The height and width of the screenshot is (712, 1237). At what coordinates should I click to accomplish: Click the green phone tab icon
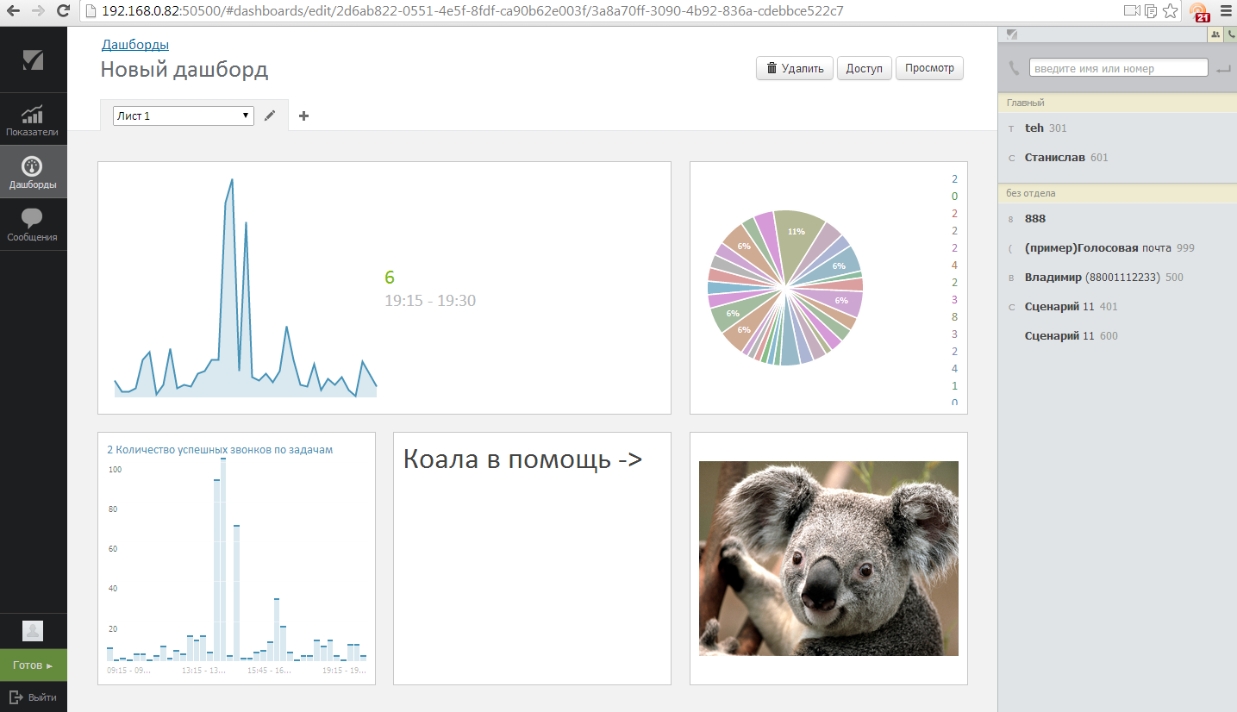(x=1230, y=34)
